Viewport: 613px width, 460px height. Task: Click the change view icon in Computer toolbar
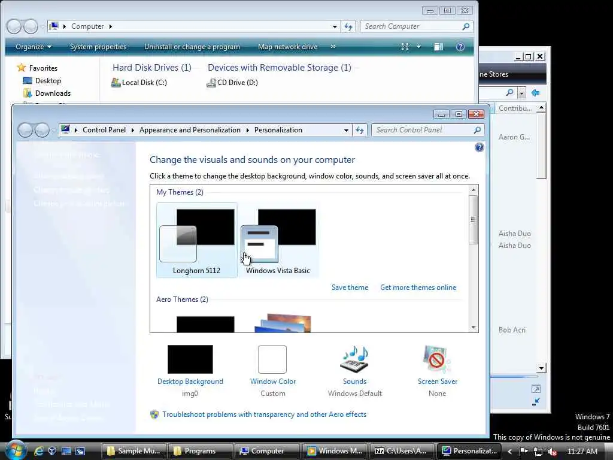pyautogui.click(x=405, y=47)
